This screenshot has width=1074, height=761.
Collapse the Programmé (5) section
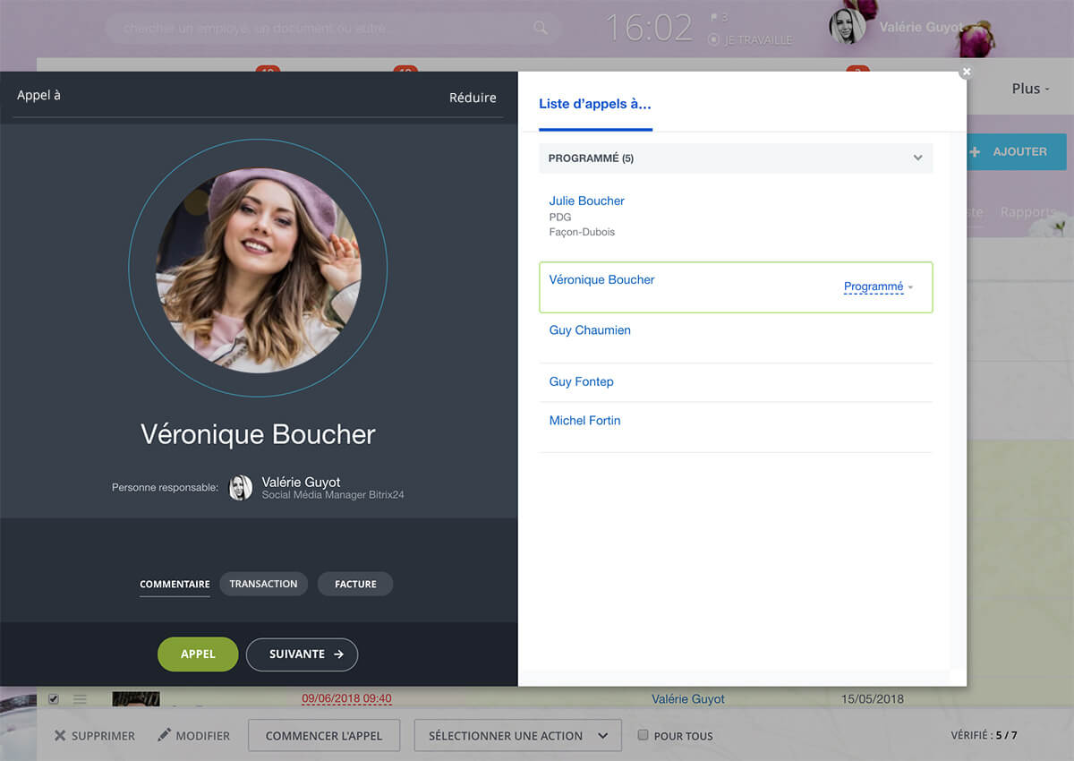pyautogui.click(x=917, y=158)
